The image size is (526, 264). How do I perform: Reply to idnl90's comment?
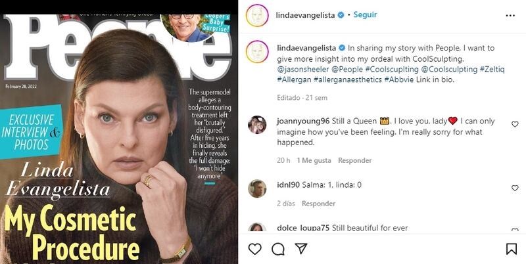coord(318,204)
